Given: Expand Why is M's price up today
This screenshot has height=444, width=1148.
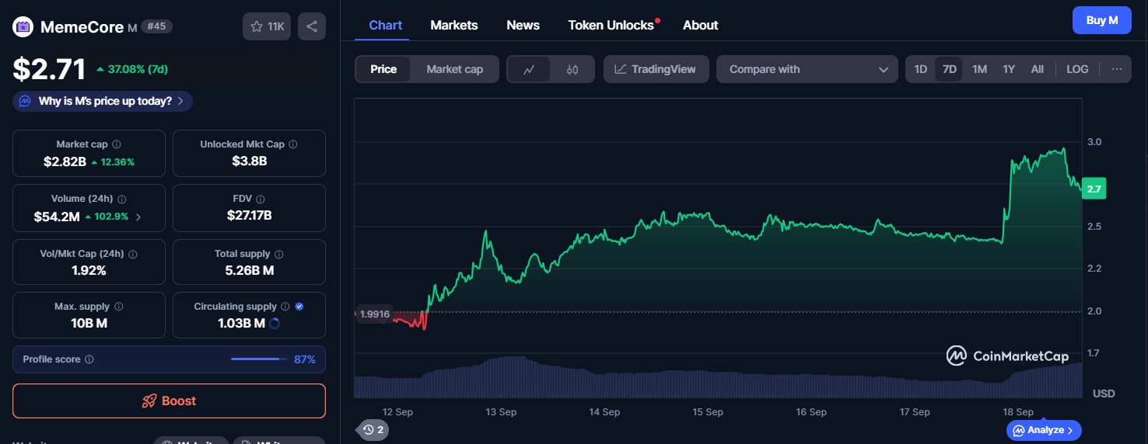Looking at the screenshot, I should (103, 101).
